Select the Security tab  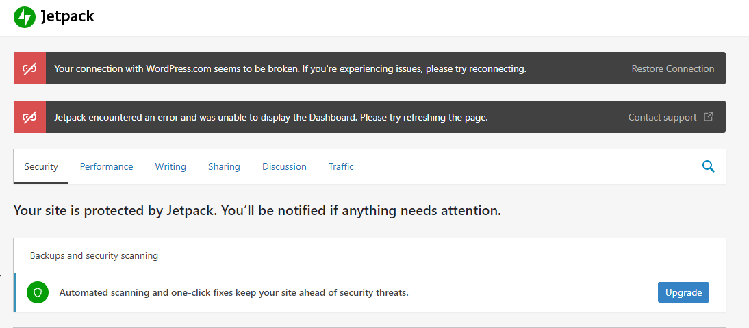pos(41,166)
